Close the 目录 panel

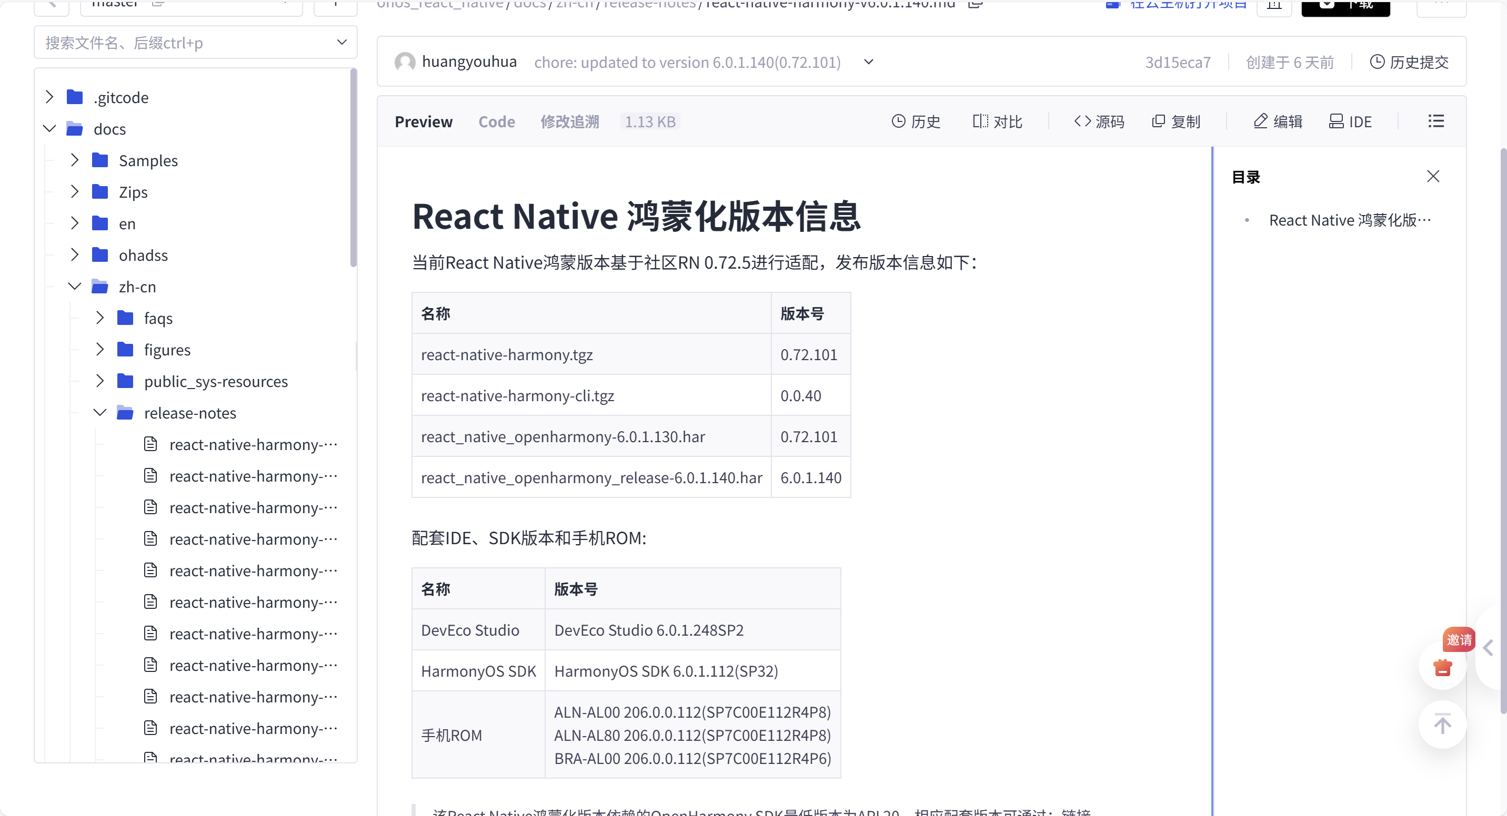(x=1433, y=176)
